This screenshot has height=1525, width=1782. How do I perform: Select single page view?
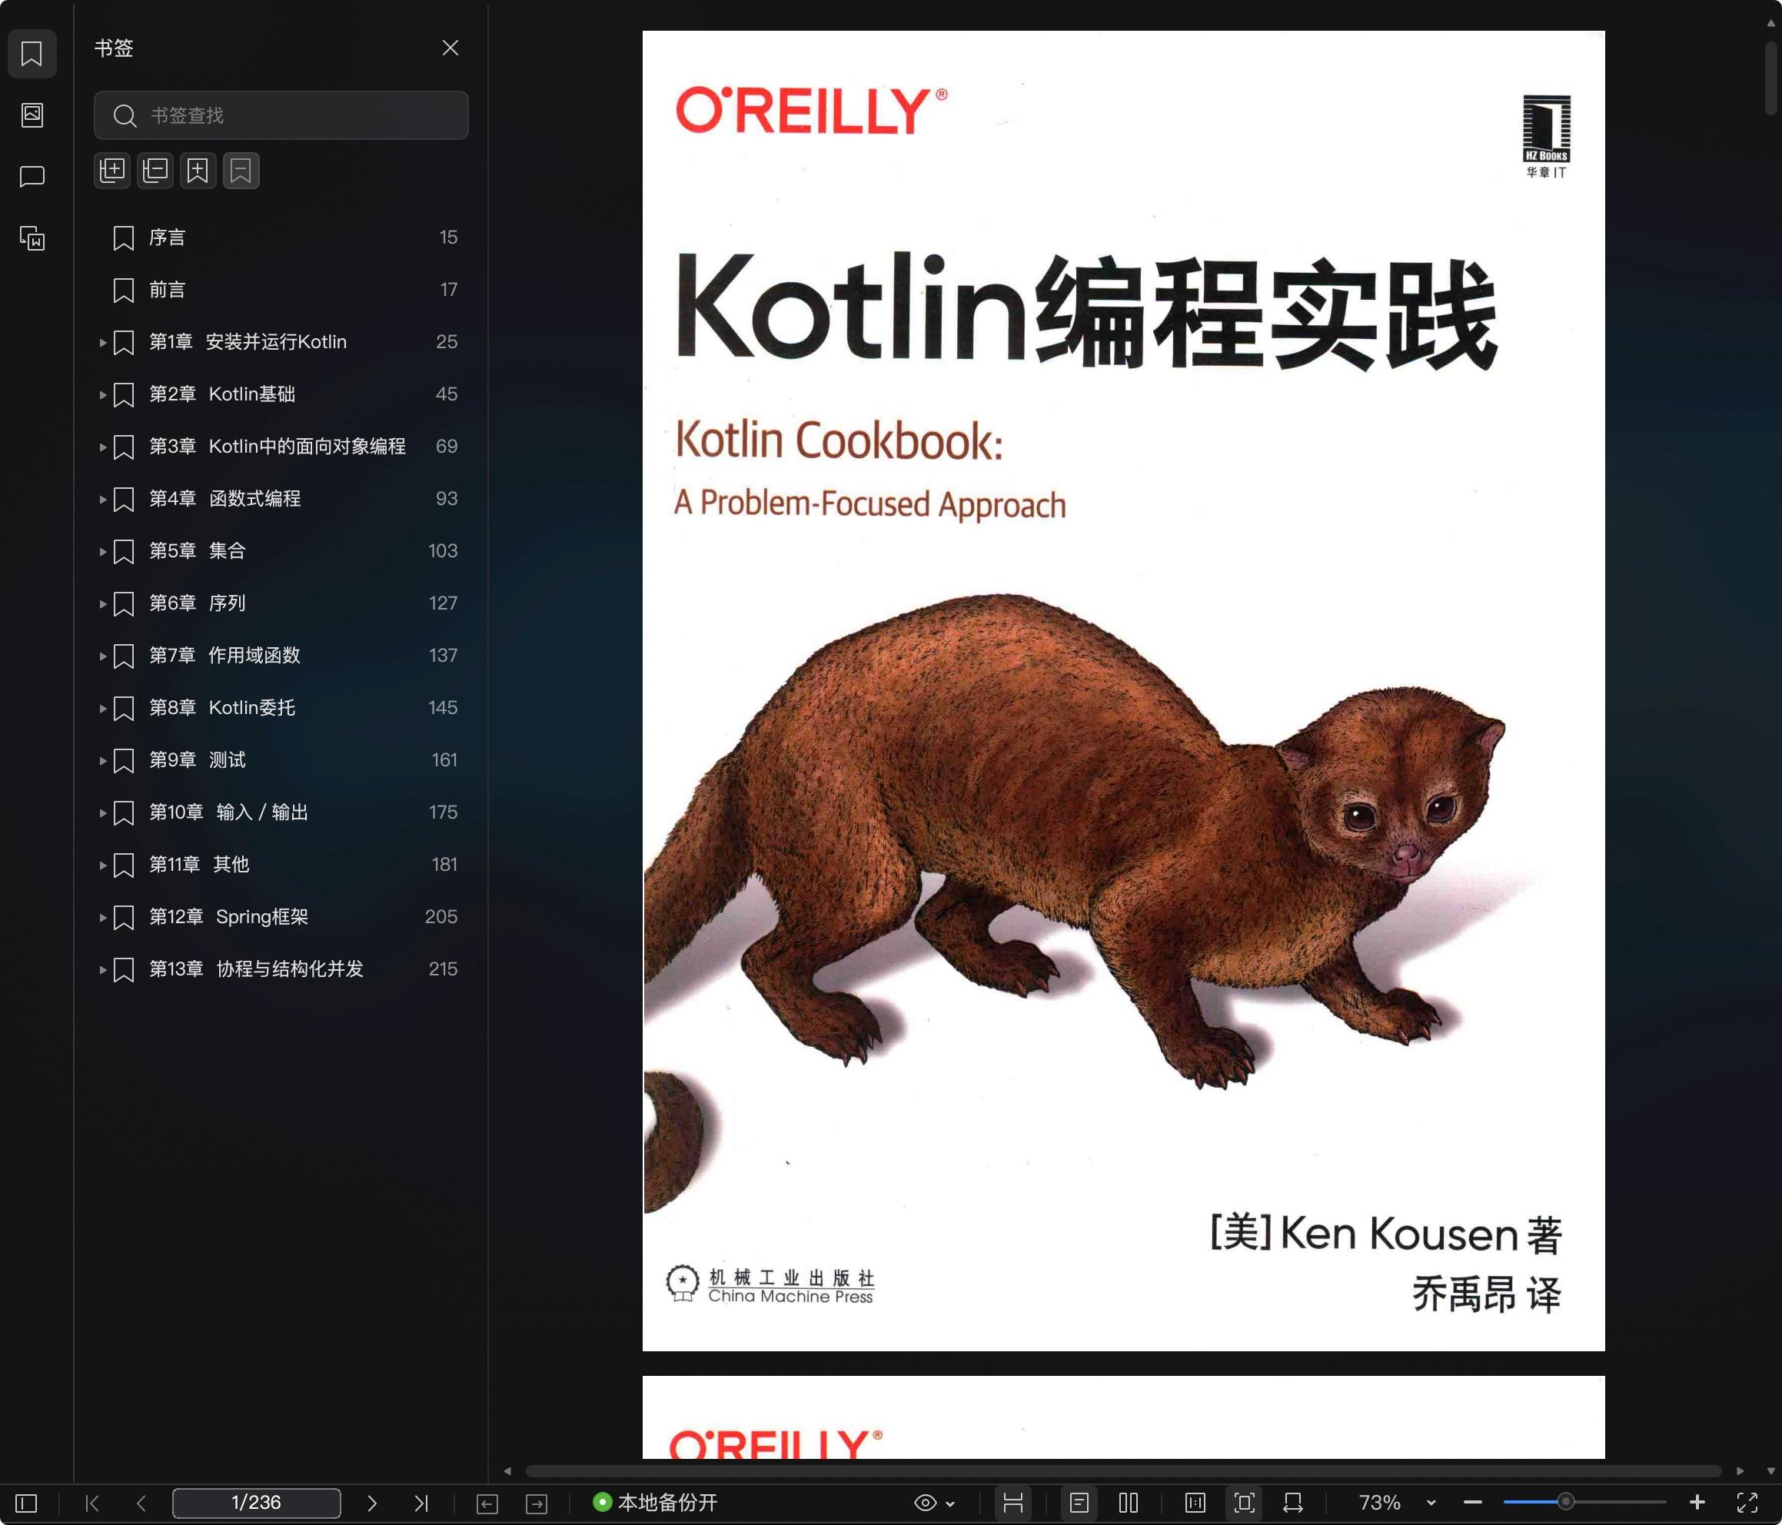(x=1079, y=1503)
